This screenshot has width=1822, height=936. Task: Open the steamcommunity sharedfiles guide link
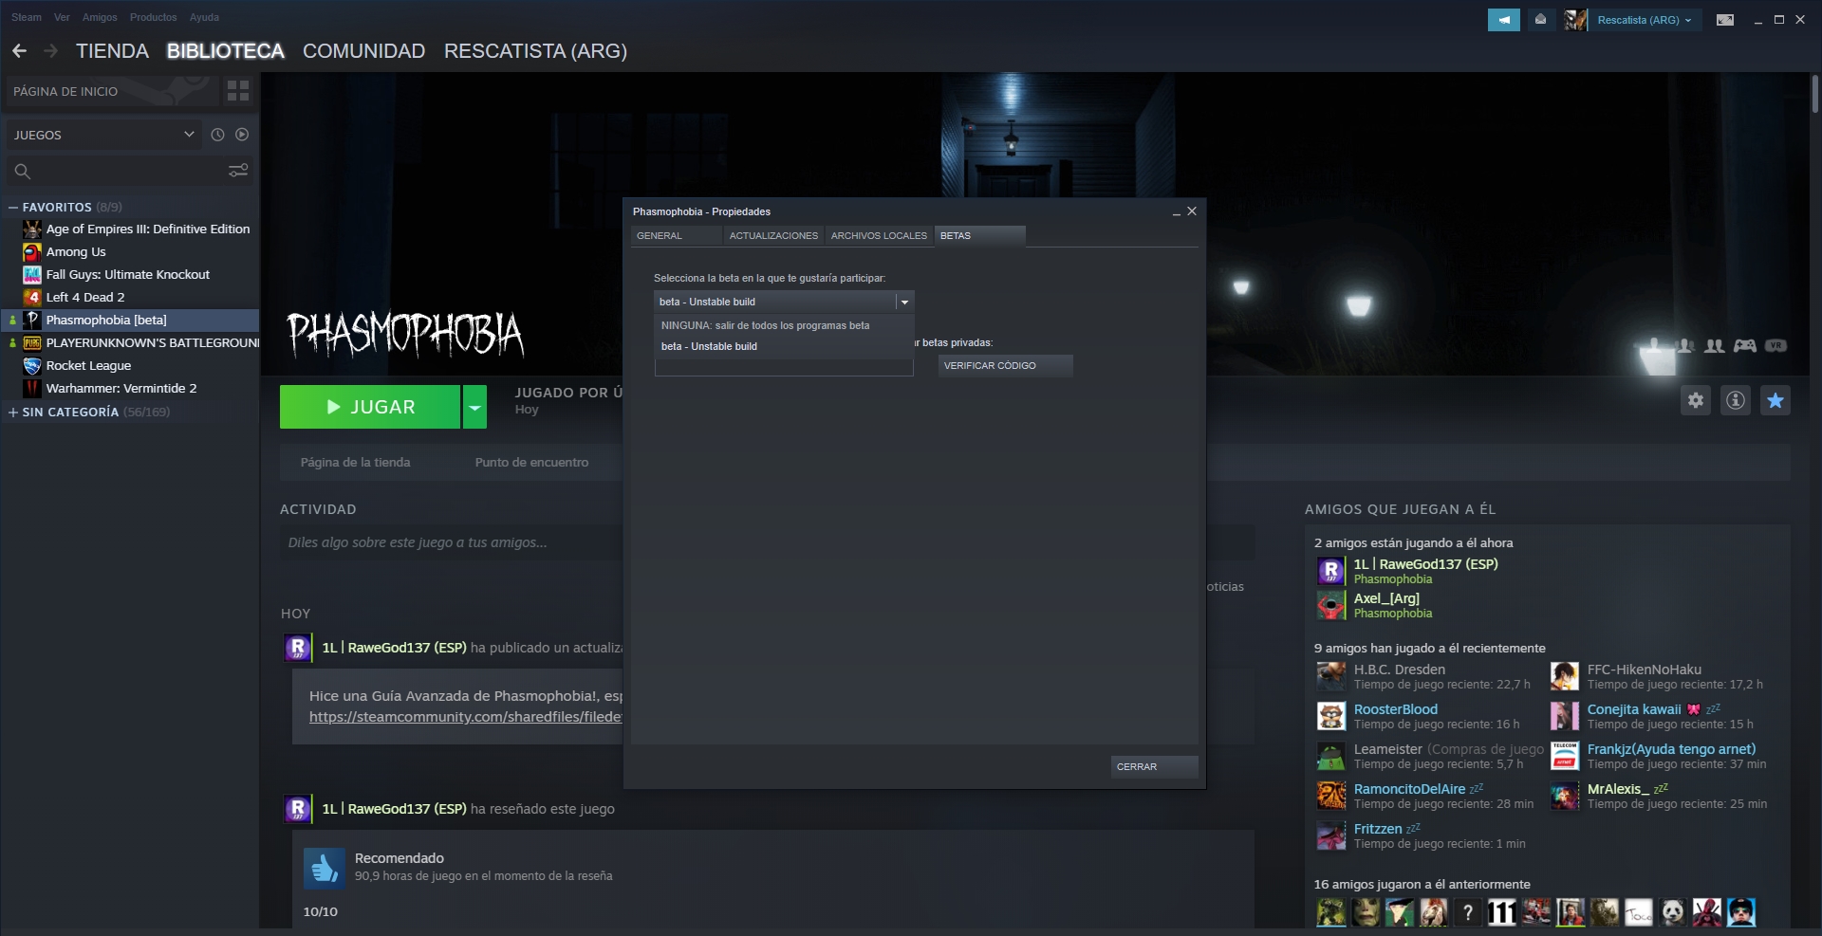click(x=465, y=717)
